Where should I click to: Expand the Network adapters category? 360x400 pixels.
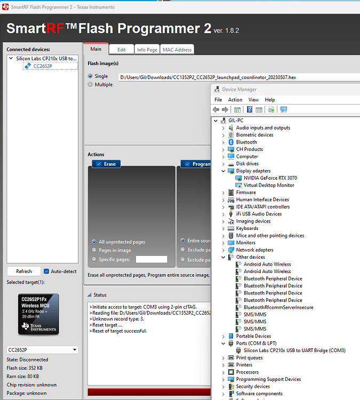click(223, 250)
